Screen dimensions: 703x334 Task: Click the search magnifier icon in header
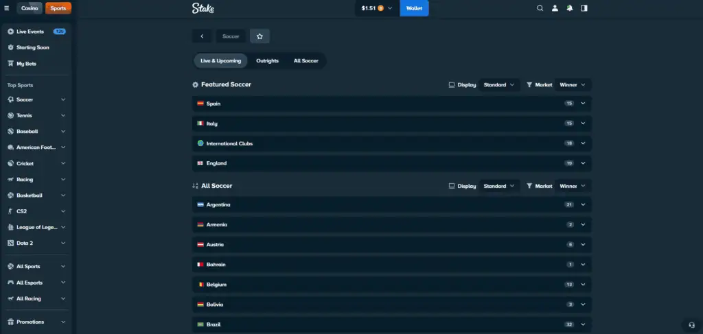point(540,8)
